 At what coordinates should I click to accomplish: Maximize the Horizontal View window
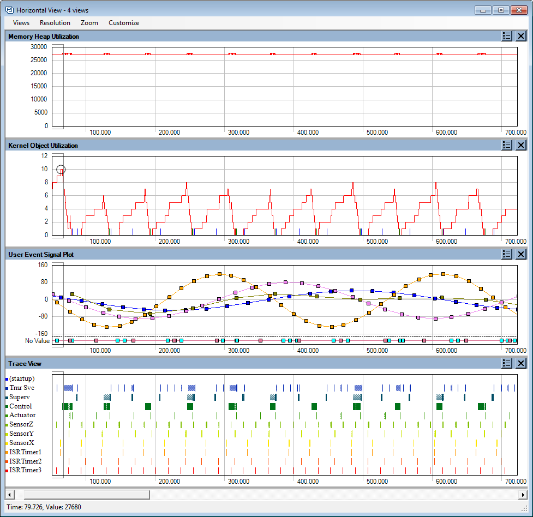[501, 10]
